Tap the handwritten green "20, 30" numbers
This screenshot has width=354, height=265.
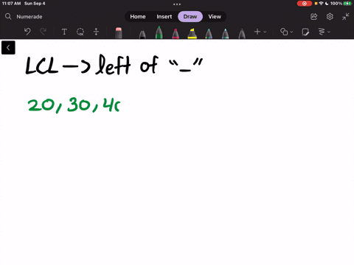(x=59, y=105)
